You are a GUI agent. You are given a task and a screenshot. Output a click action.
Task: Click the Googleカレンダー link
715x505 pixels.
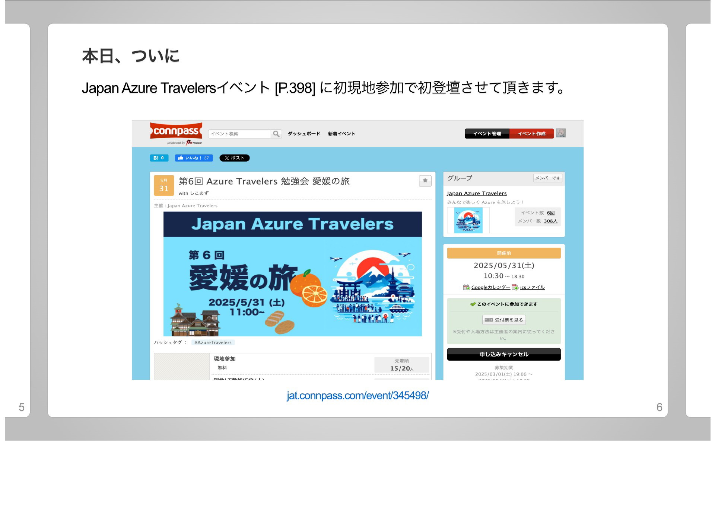point(490,287)
